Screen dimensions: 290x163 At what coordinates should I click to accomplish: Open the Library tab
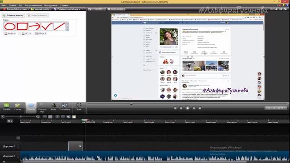coord(18,107)
